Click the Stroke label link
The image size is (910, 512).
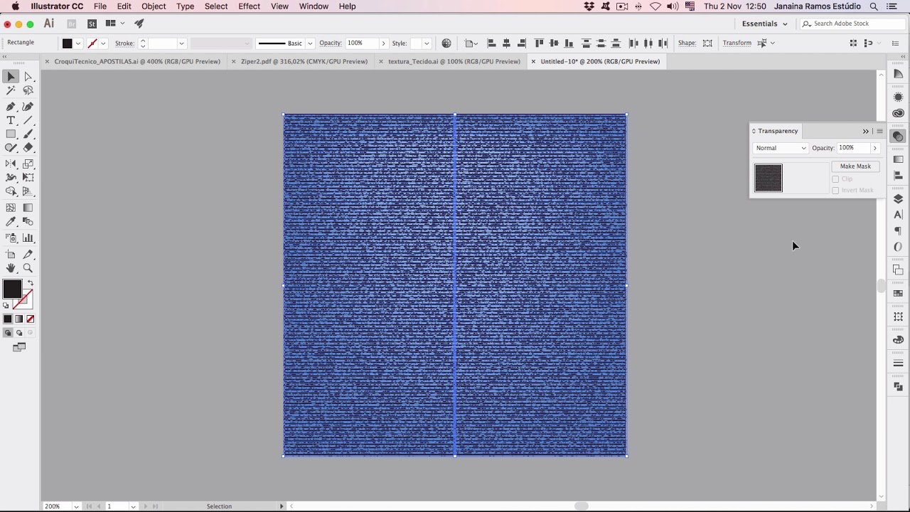tap(124, 43)
